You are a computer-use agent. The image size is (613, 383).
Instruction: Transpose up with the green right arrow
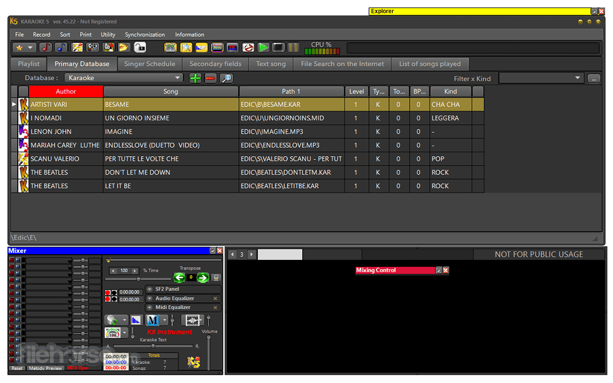pyautogui.click(x=202, y=278)
